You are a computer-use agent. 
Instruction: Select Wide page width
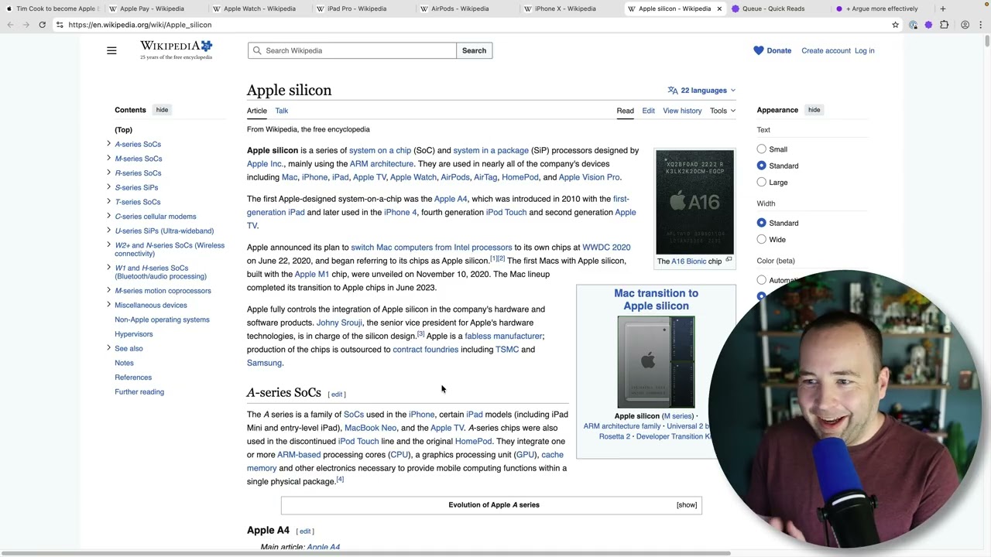(x=762, y=240)
